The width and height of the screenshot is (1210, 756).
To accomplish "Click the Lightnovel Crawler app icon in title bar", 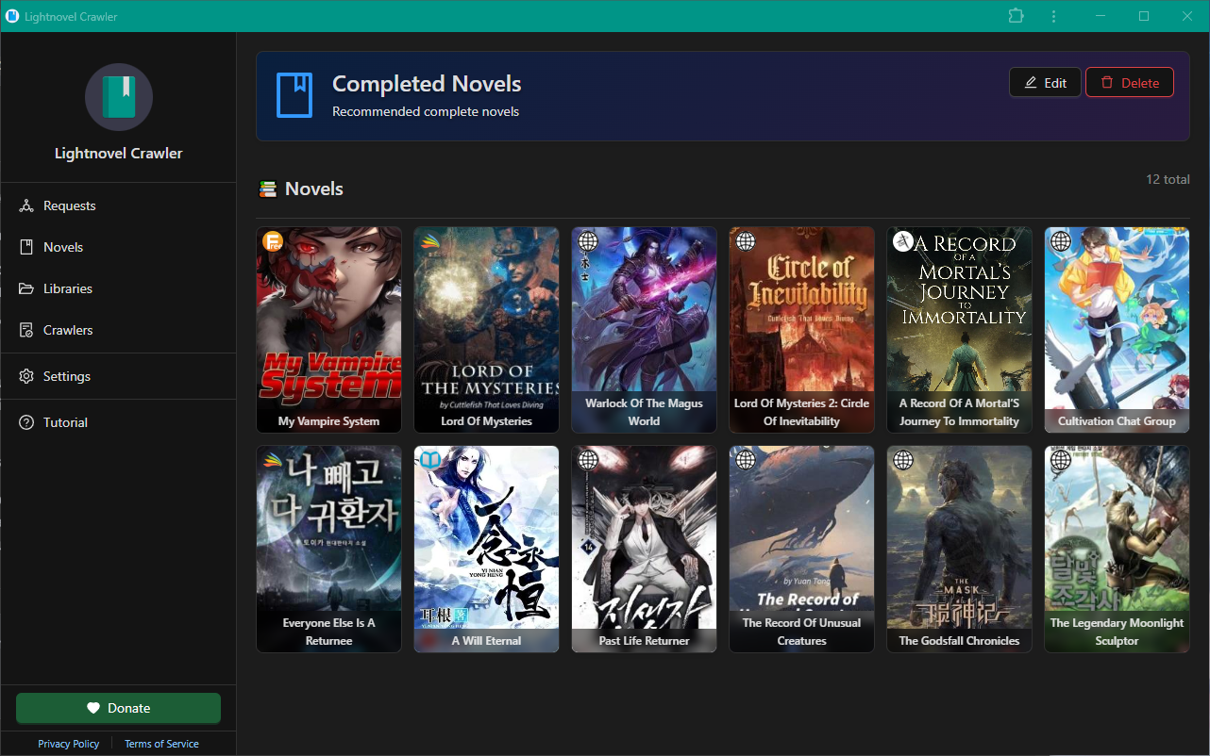I will [x=12, y=16].
